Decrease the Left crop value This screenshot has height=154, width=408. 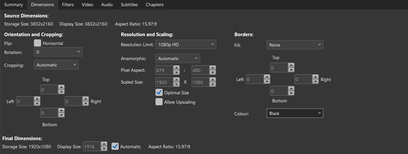pyautogui.click(x=37, y=104)
